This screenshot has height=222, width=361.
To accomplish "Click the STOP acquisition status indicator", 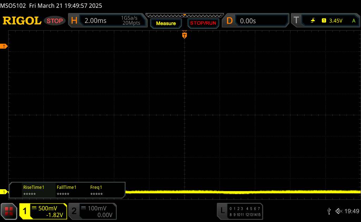I will [55, 21].
